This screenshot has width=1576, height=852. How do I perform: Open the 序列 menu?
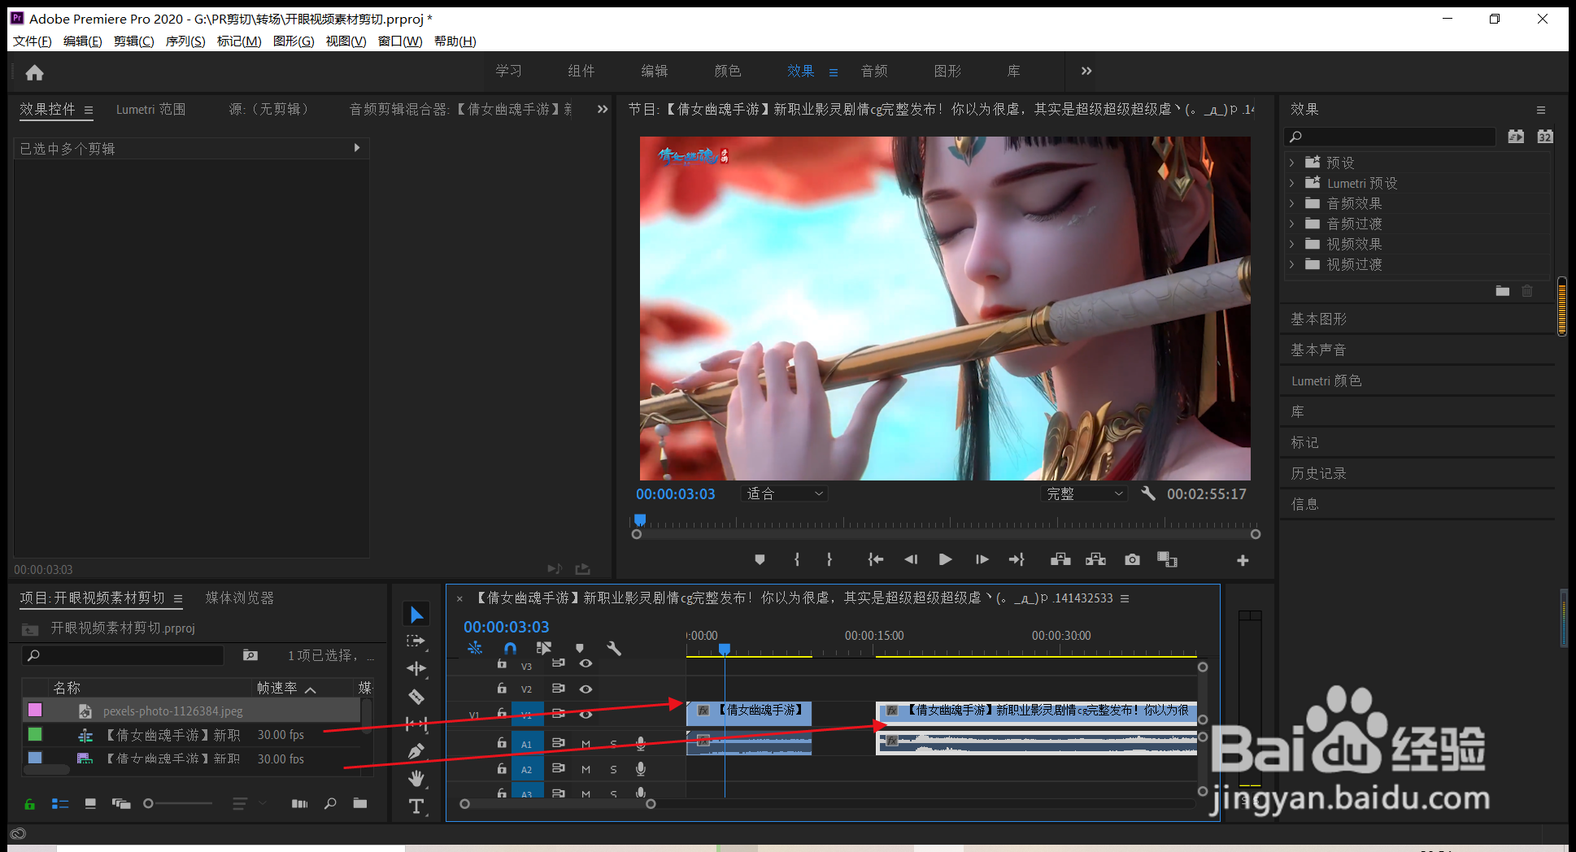(185, 41)
